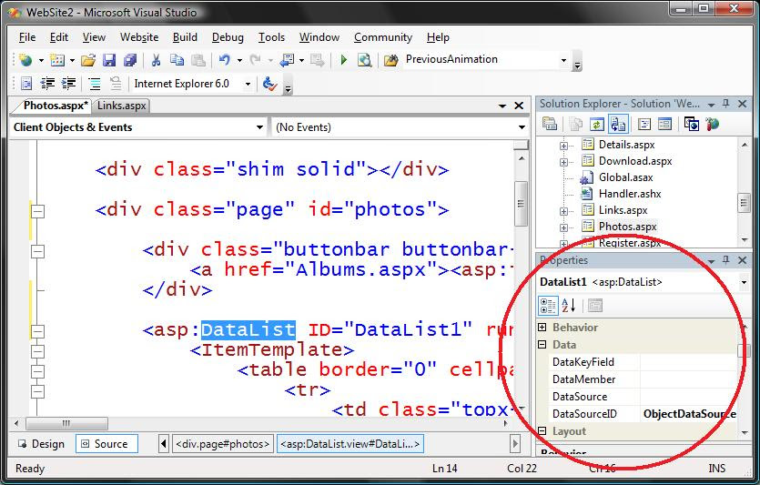
Task: Save Photos.aspx with the floppy disk icon
Action: click(109, 60)
